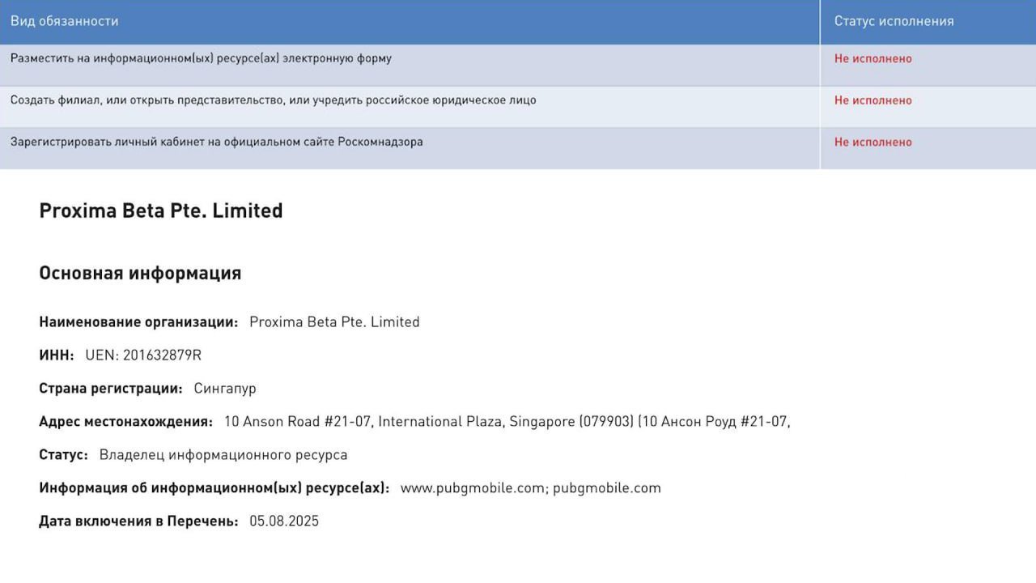Click the UEN number 201632879R
The image size is (1036, 583).
pos(143,355)
